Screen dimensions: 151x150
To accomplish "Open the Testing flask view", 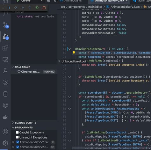I will (x=5, y=71).
